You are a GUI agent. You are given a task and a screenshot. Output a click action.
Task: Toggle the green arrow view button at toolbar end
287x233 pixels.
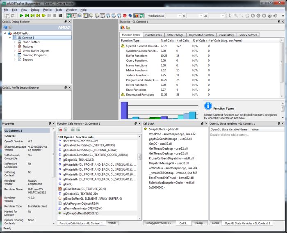pos(142,16)
